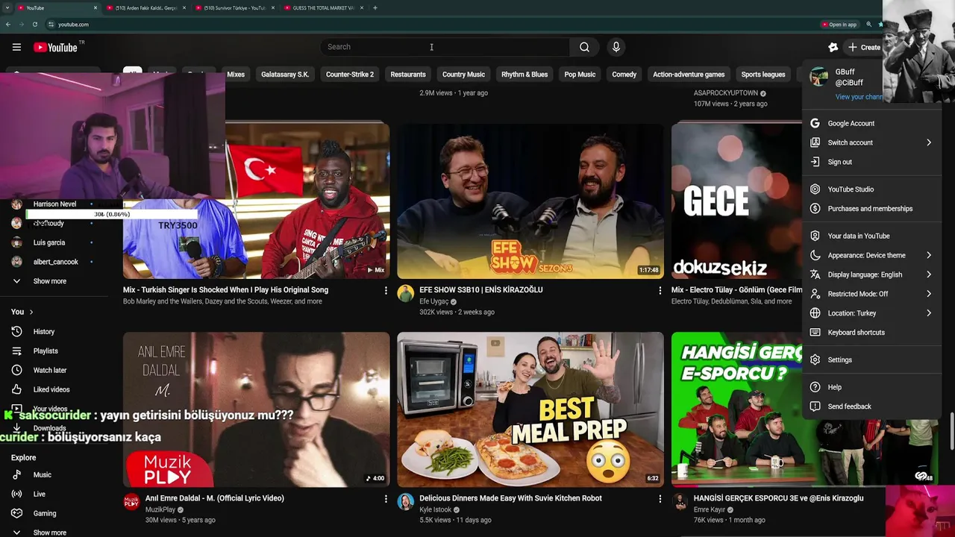Open options for EFE SHOW S3B10 video

point(660,290)
